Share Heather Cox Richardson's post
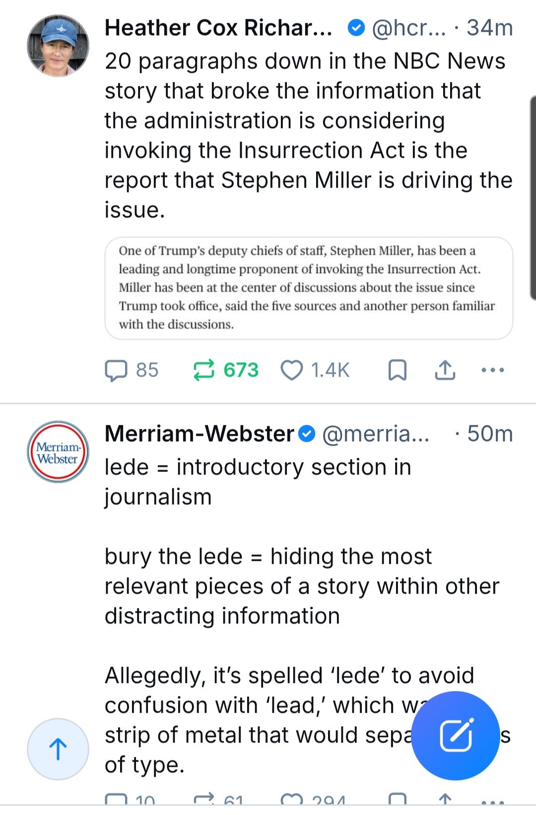The image size is (536, 815). pyautogui.click(x=445, y=370)
